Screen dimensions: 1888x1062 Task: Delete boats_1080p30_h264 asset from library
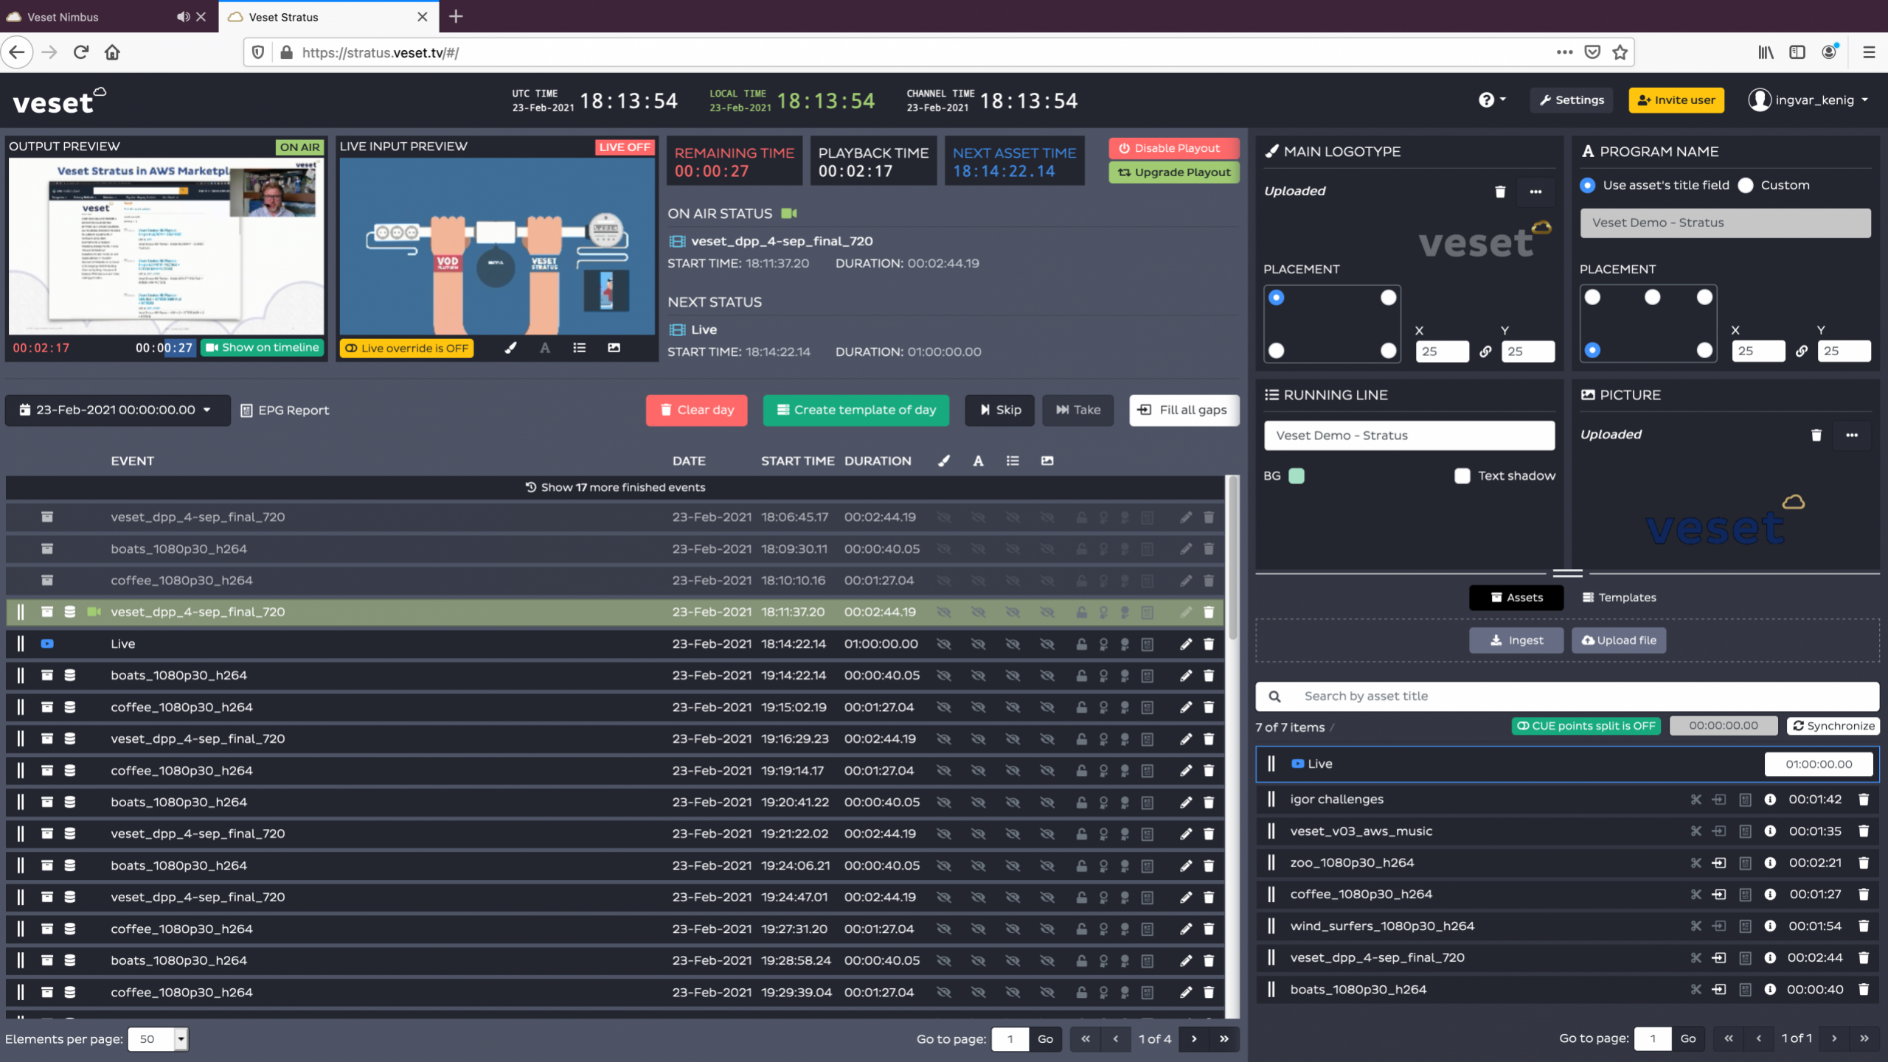[x=1864, y=990]
